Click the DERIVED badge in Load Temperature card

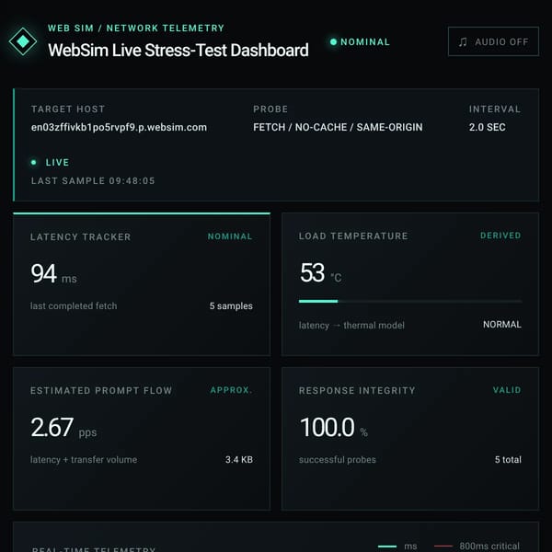point(500,236)
